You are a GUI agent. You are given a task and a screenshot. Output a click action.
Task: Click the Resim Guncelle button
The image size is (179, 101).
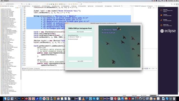[x=80, y=32]
